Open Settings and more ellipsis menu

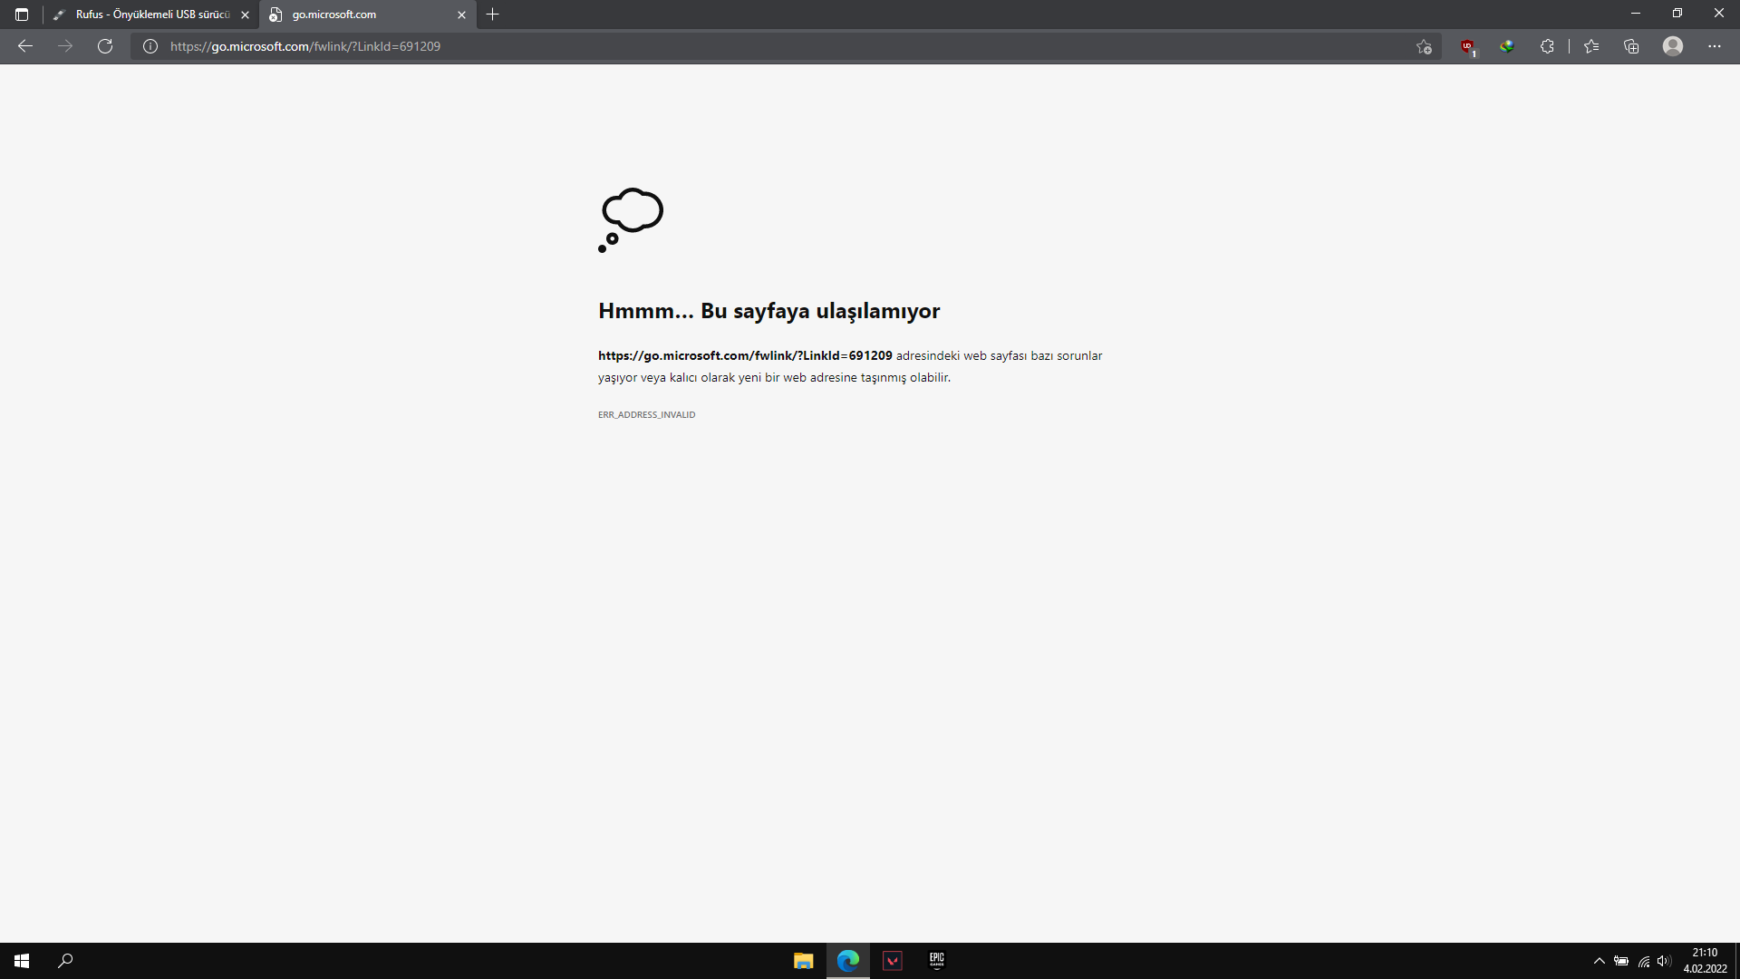point(1715,46)
